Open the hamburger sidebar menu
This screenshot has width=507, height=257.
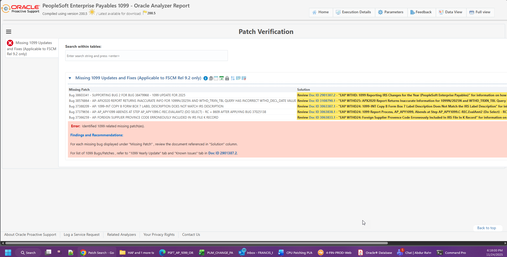[9, 32]
